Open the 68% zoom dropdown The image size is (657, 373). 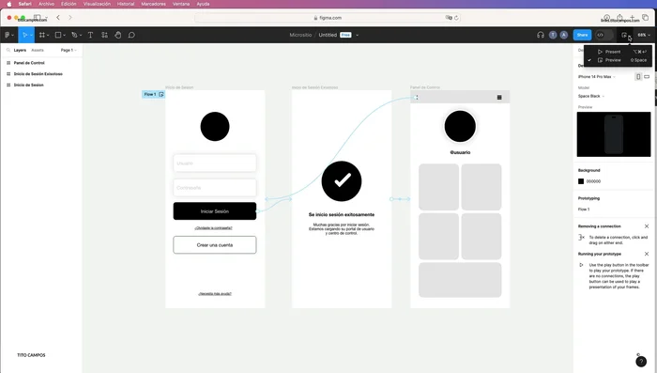click(644, 35)
